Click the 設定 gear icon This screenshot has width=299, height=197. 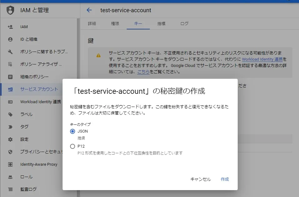coord(10,139)
